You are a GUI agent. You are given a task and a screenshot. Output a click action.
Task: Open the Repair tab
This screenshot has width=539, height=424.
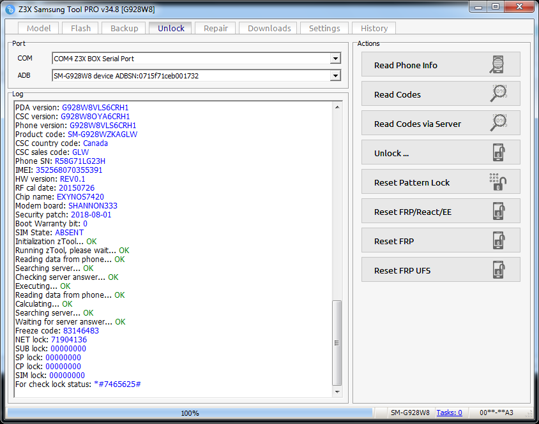tap(215, 28)
